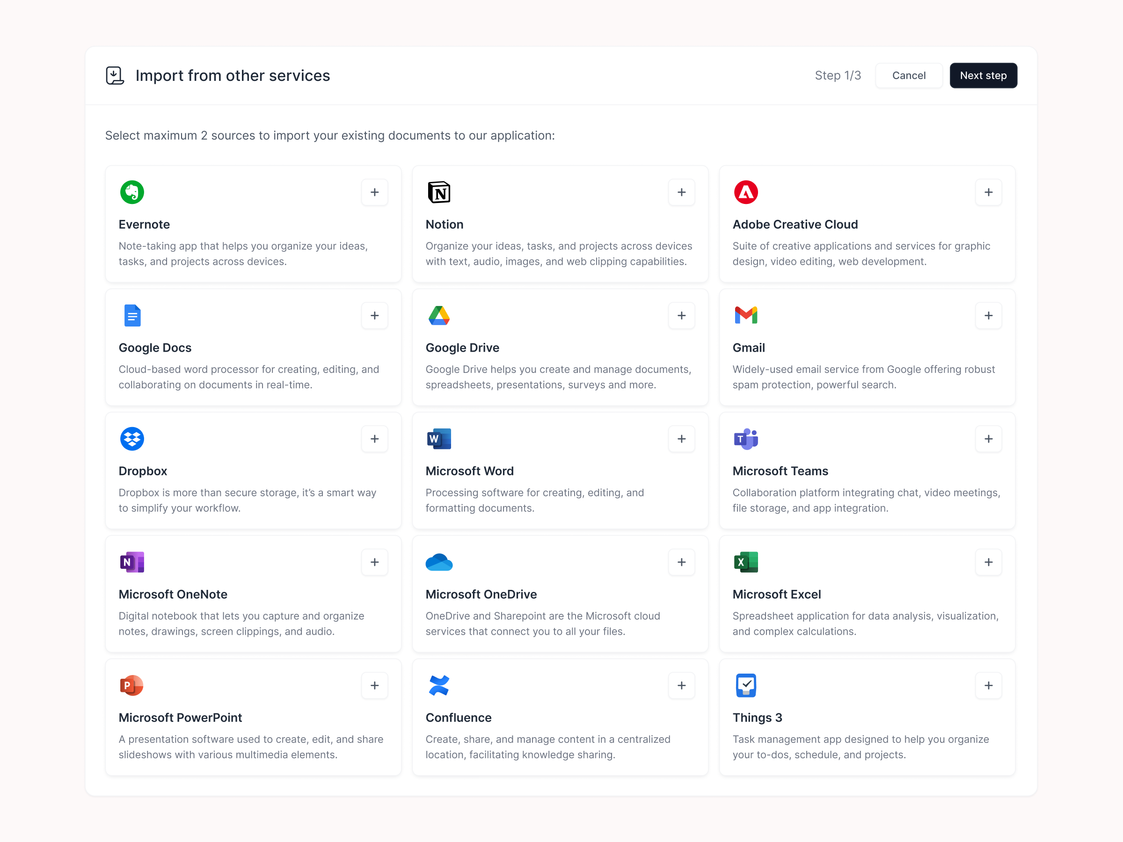Select the Gmail icon
This screenshot has height=842, width=1123.
(746, 315)
